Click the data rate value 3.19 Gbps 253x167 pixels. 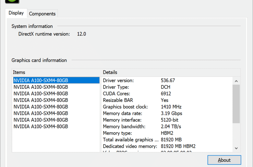coord(172,113)
